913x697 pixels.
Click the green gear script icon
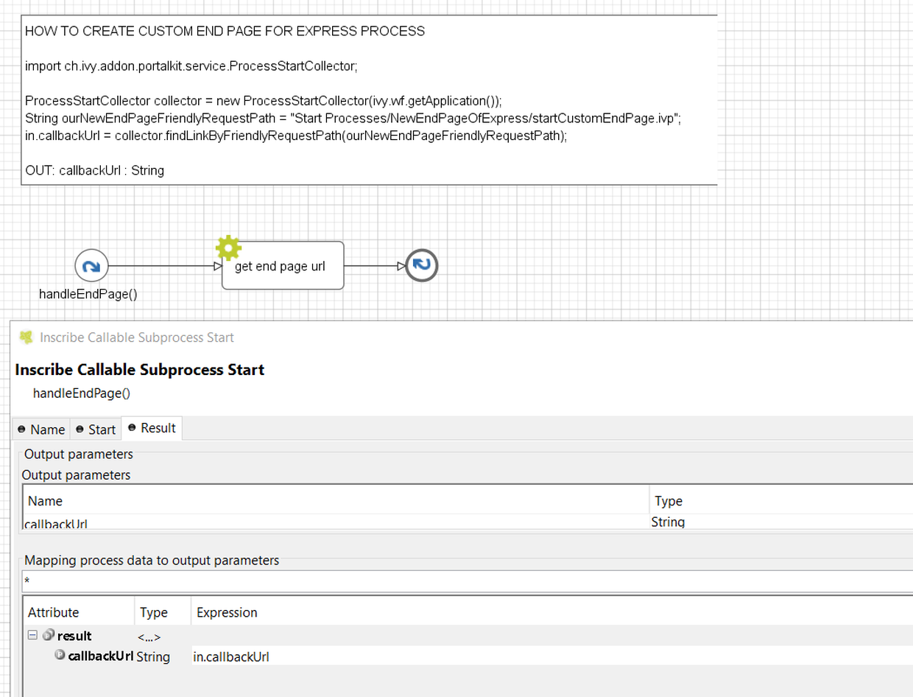(x=228, y=248)
